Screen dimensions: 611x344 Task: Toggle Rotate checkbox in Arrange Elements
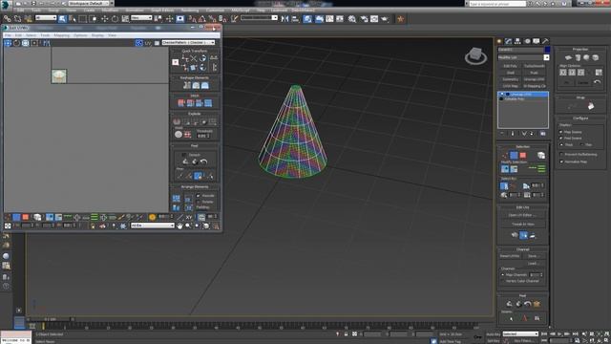click(x=198, y=202)
